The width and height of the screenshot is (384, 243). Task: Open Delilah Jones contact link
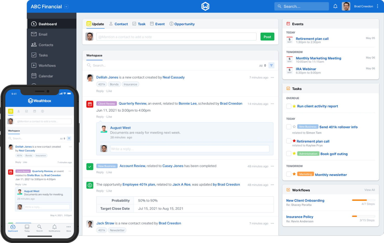(x=107, y=77)
